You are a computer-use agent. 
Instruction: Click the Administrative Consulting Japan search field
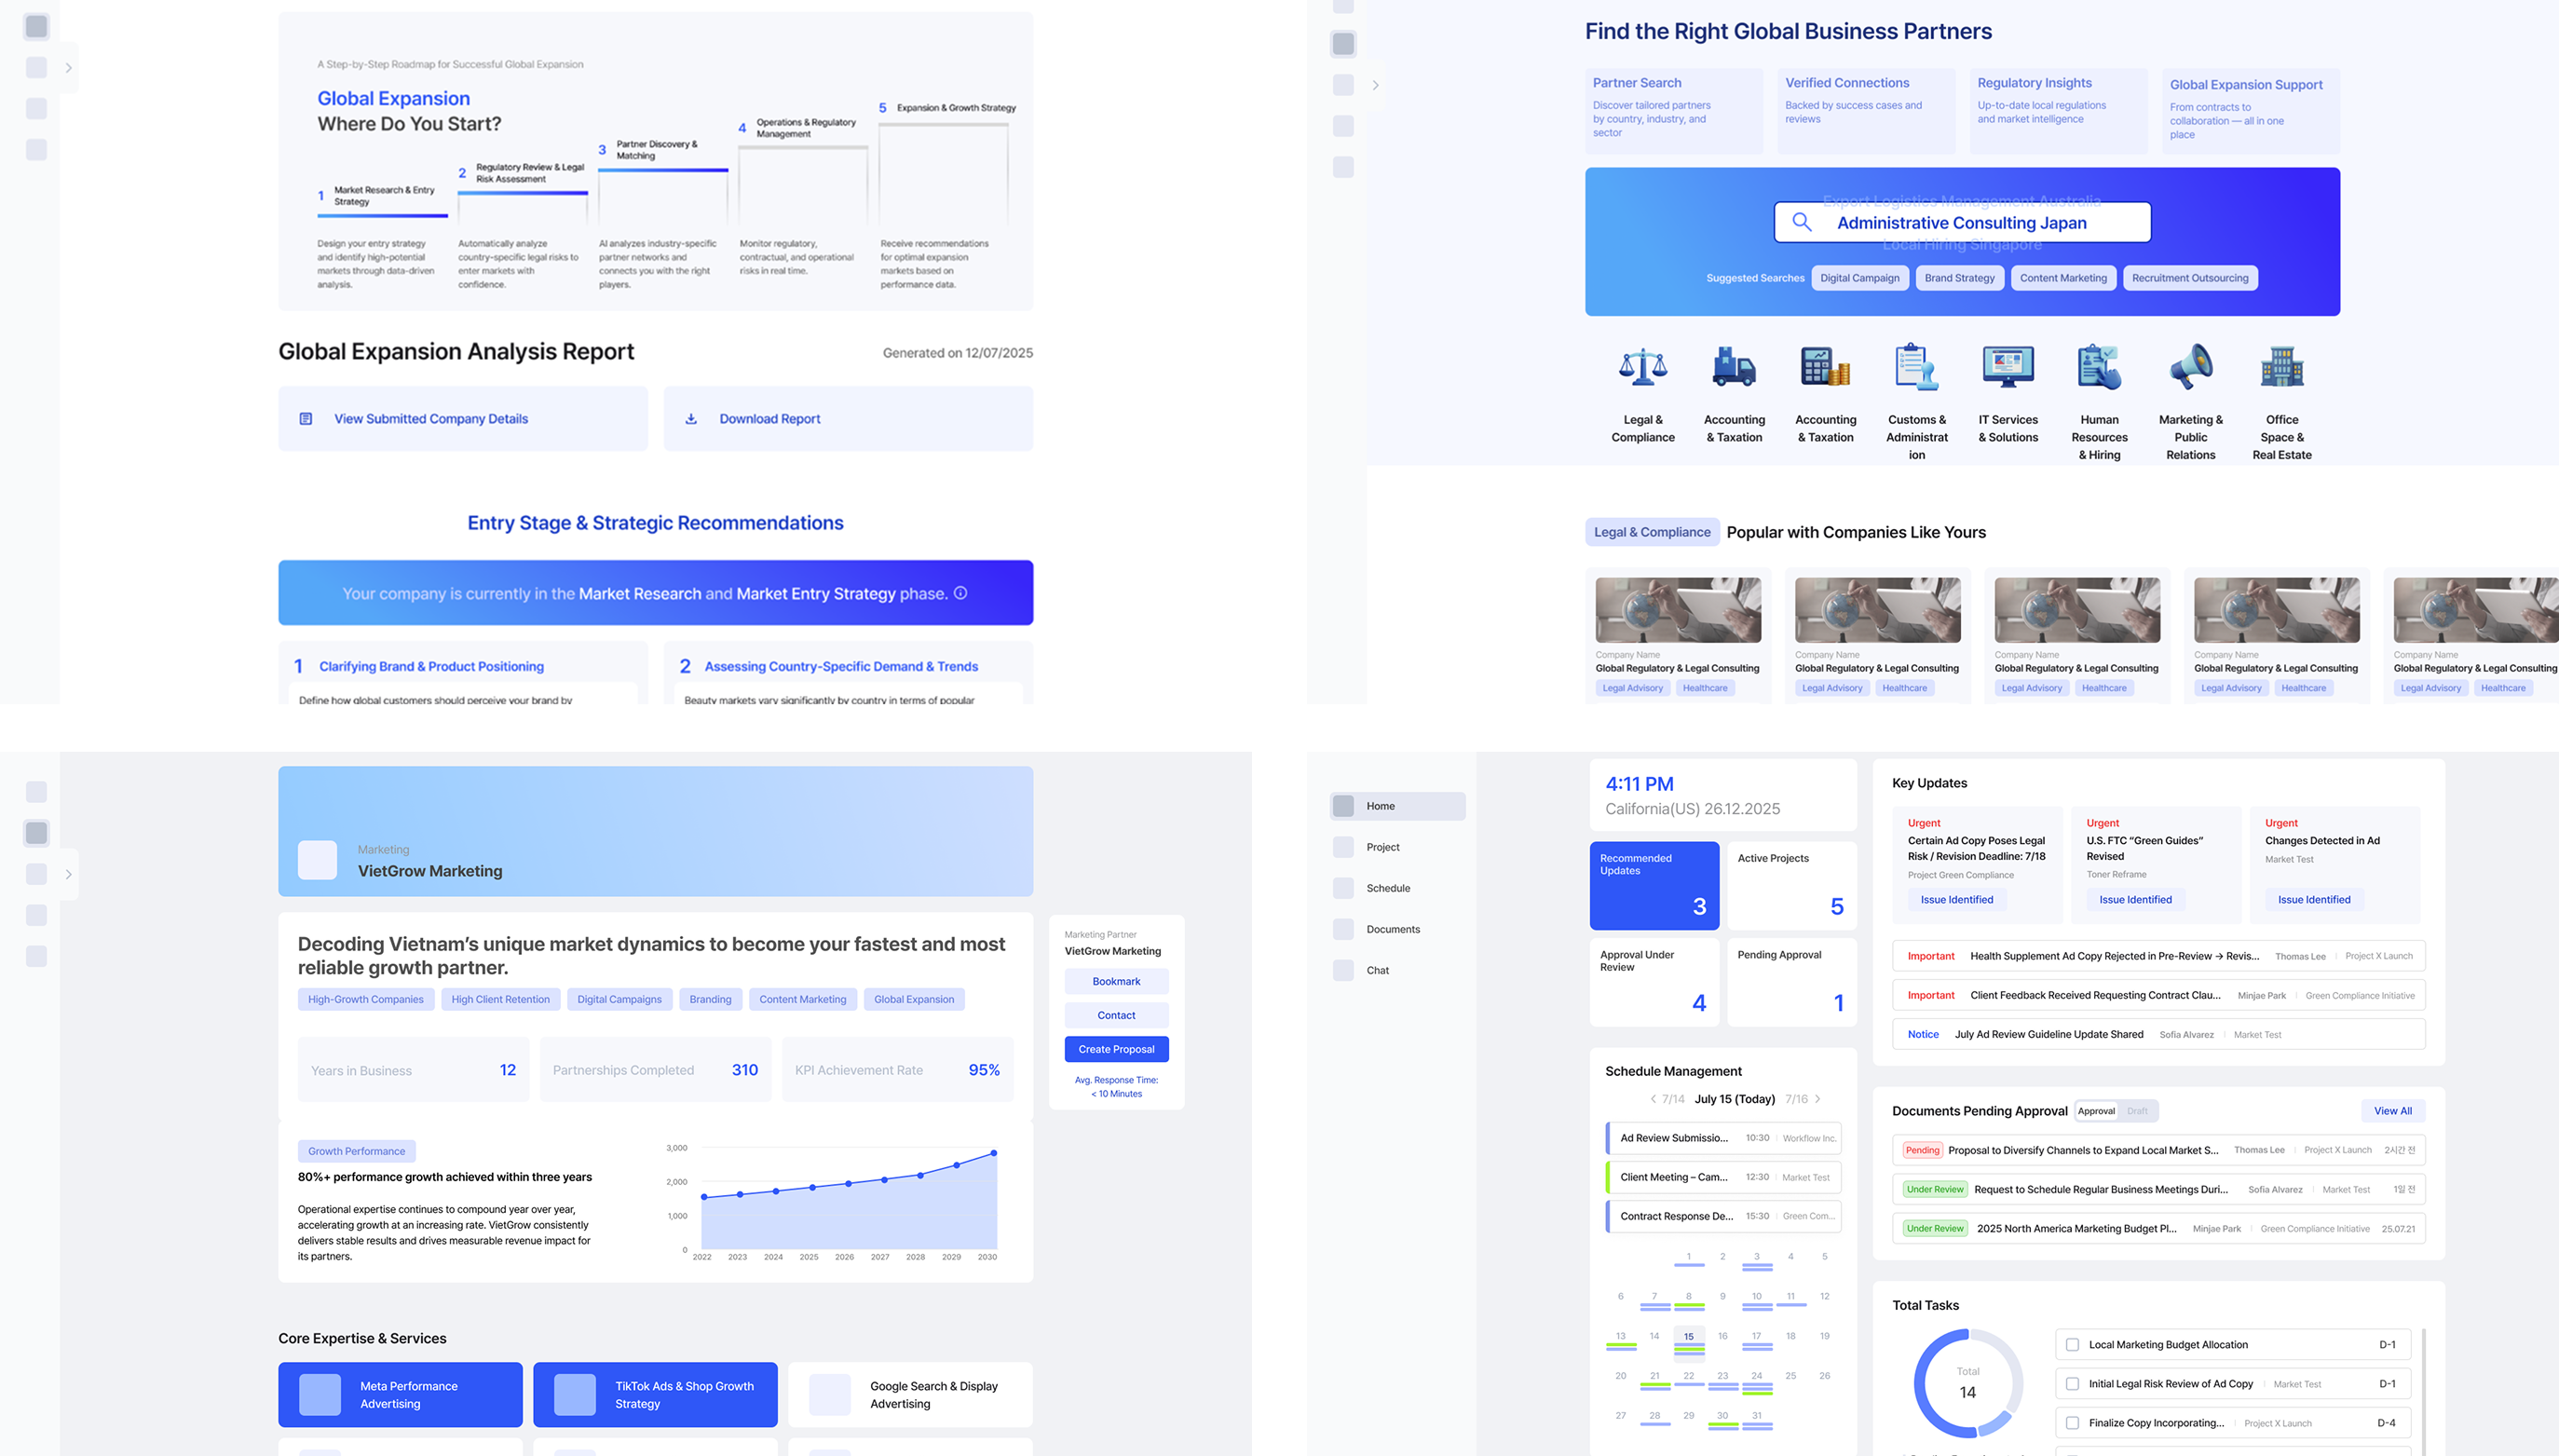pyautogui.click(x=1960, y=222)
